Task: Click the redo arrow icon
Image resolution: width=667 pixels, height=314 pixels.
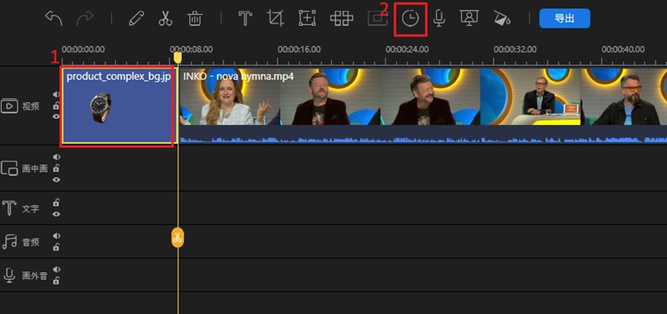Action: 85,18
